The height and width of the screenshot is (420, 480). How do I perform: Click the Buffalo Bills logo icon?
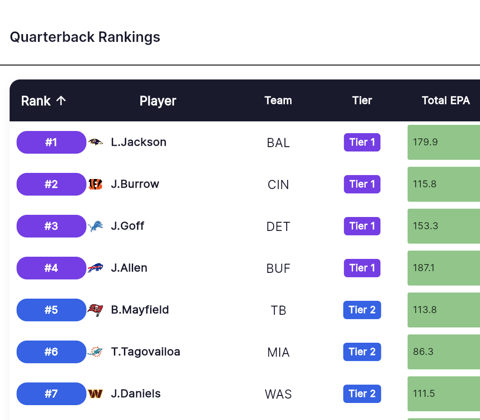(x=95, y=268)
